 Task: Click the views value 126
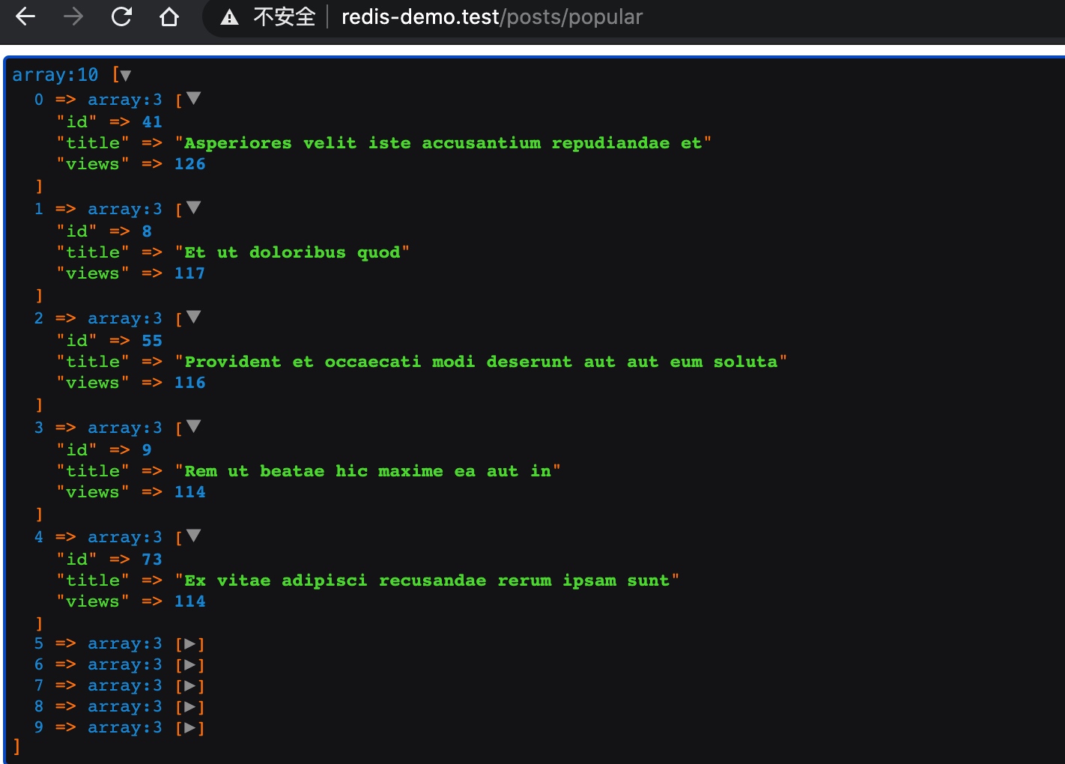[x=190, y=164]
